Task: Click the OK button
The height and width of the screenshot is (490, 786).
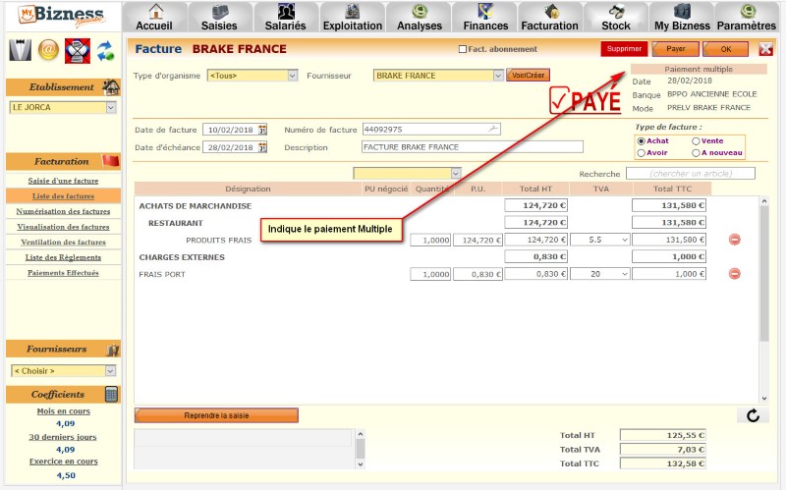Action: coord(725,49)
